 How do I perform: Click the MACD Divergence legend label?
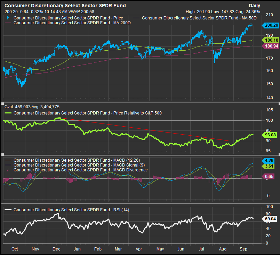pos(81,170)
